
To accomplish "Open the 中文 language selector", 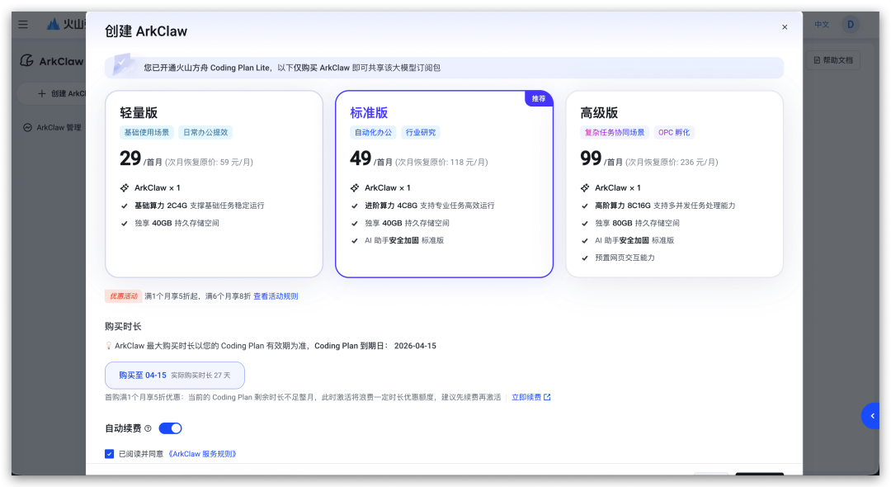I will (821, 24).
